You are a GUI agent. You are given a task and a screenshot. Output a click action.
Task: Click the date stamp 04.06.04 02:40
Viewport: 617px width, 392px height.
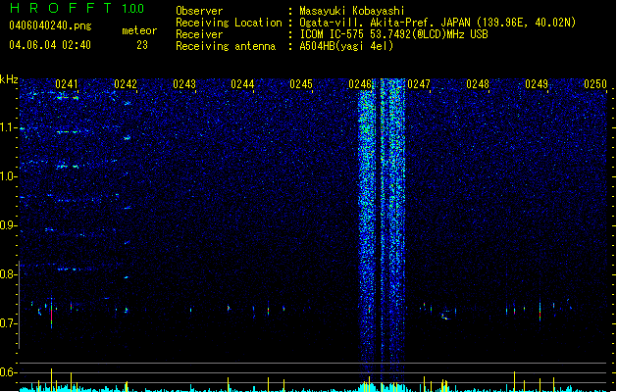point(50,45)
